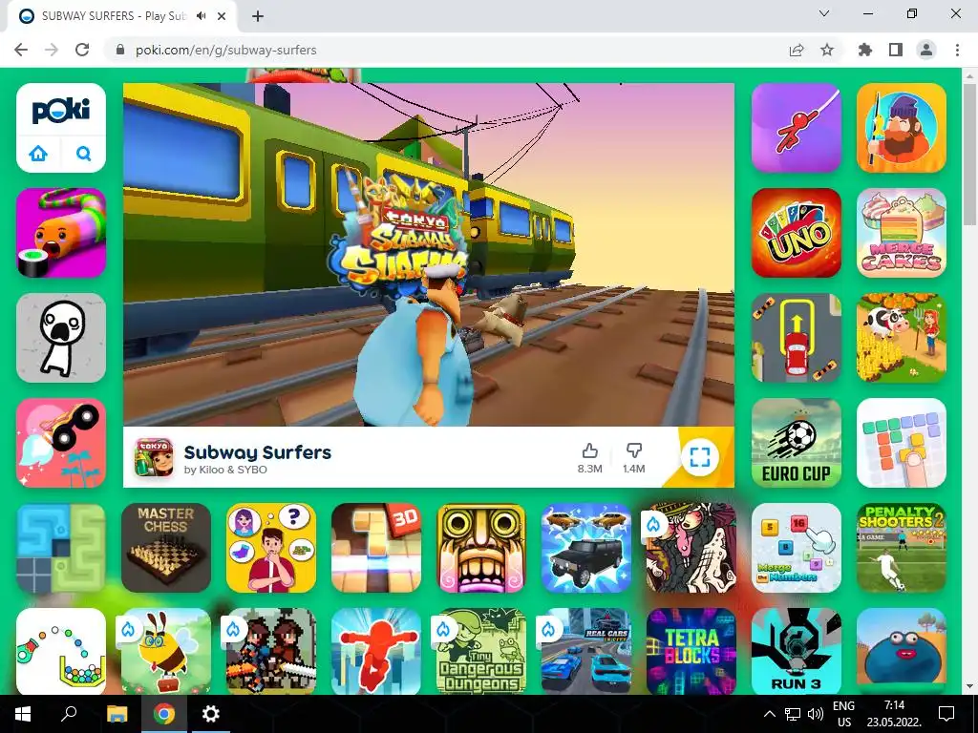Open File Explorer from the taskbar
This screenshot has height=733, width=978.
coord(117,714)
